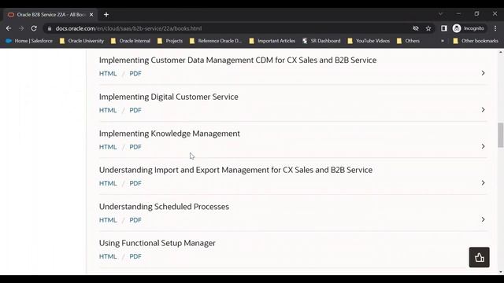Open PDF for Understanding Scheduled Processes

(x=135, y=220)
